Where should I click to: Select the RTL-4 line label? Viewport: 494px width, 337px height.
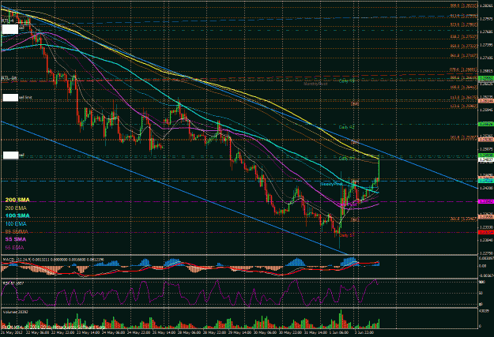point(7,21)
